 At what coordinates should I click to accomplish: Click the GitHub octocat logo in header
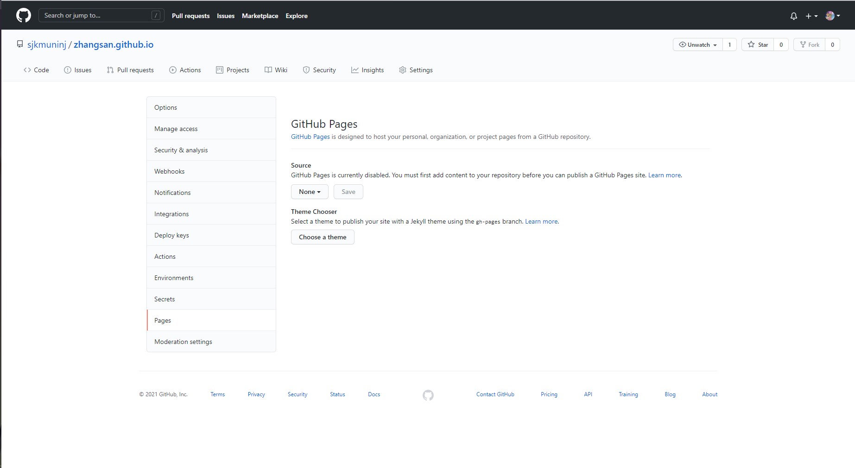click(24, 15)
